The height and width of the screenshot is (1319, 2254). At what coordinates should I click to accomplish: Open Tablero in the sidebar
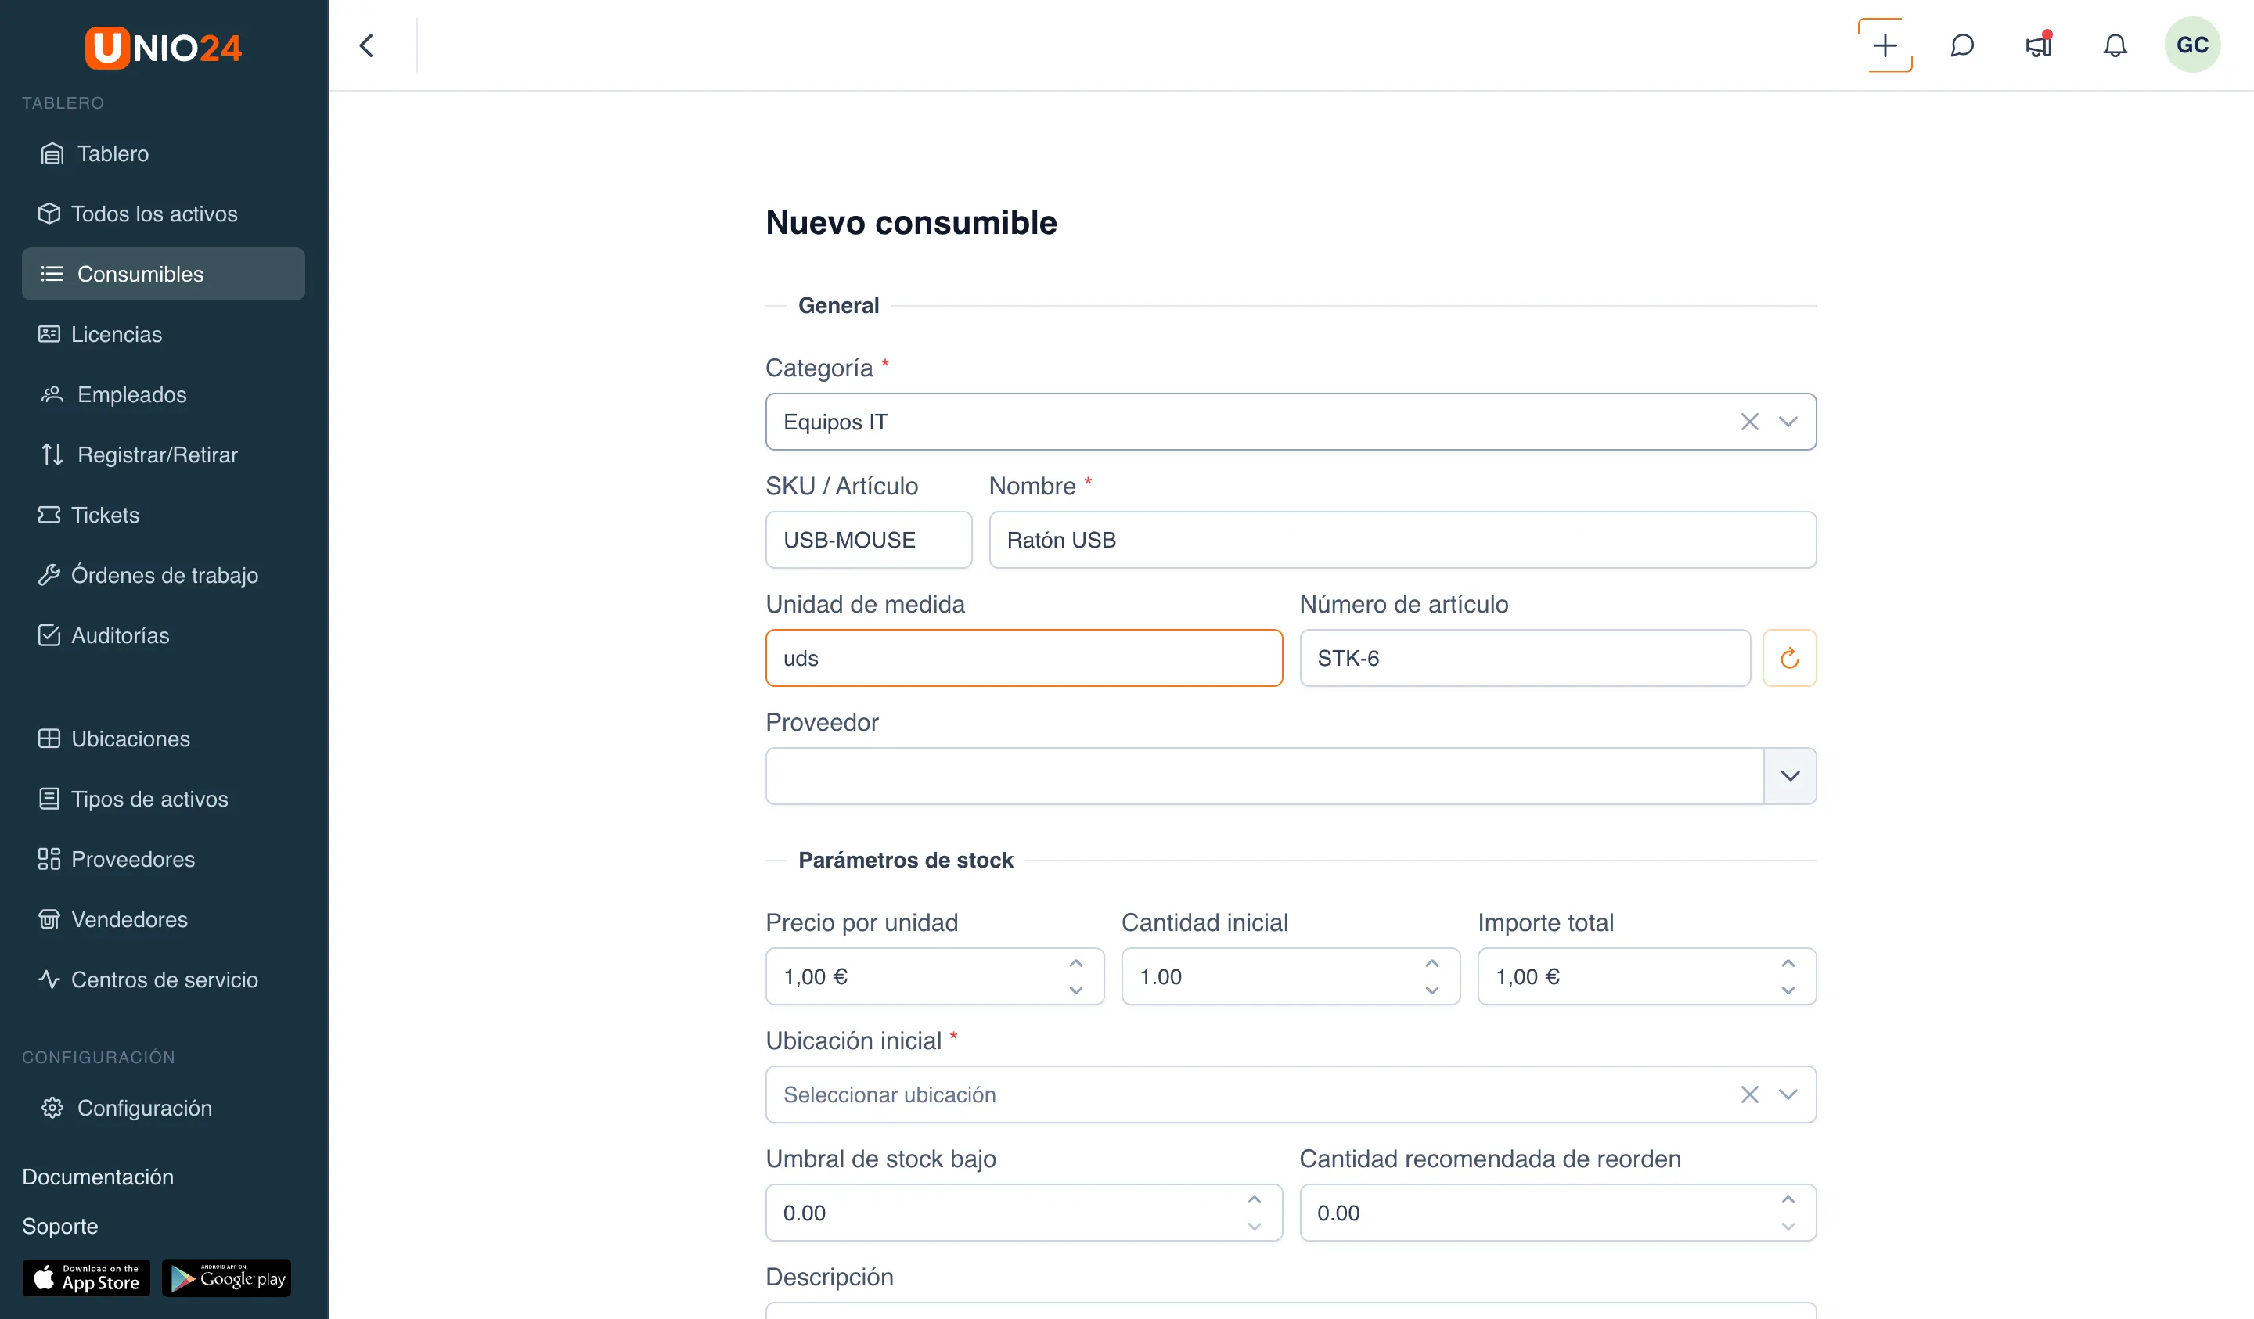[x=163, y=154]
